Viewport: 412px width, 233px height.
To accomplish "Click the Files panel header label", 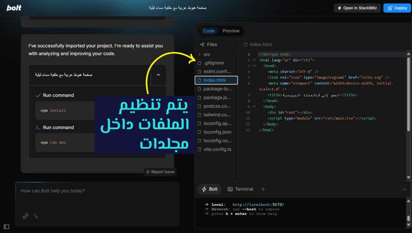I will click(x=212, y=45).
